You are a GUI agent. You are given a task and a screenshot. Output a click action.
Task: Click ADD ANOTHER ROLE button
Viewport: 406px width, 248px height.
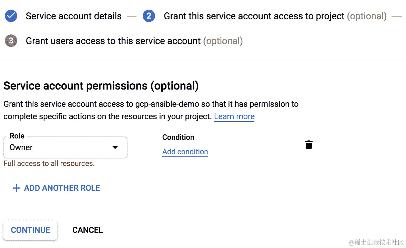tap(57, 188)
